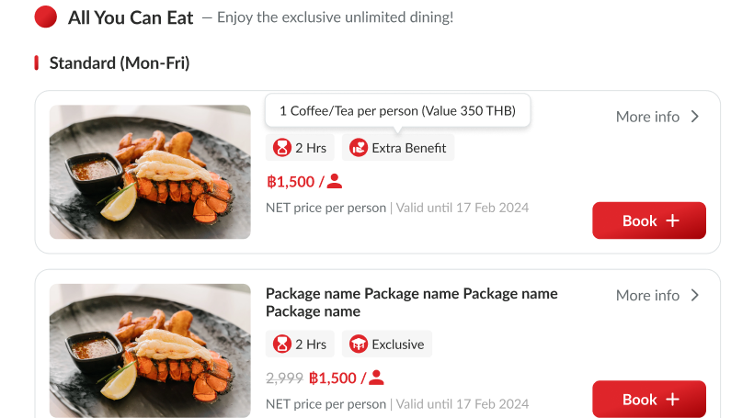Expand the chevron arrow on the Extra Benefit package
The width and height of the screenshot is (754, 418).
tap(695, 117)
